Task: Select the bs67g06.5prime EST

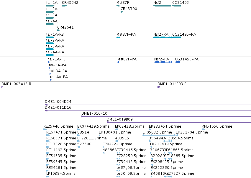Action: 118,171
